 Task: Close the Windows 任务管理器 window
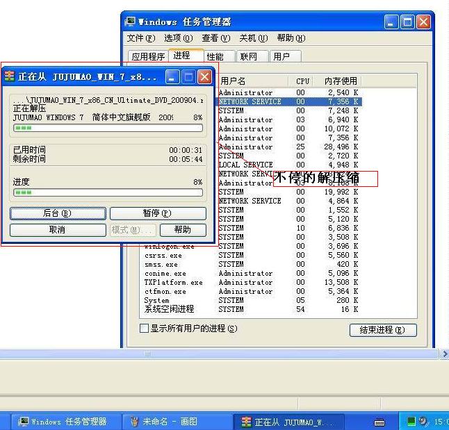(x=423, y=22)
